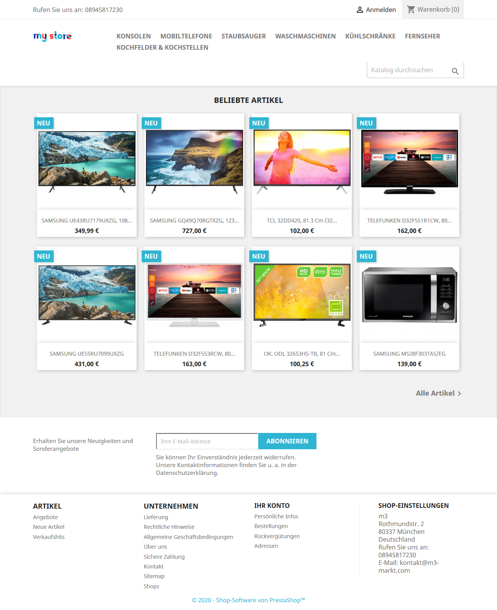
Task: Open Sitemap footer link
Action: point(154,576)
